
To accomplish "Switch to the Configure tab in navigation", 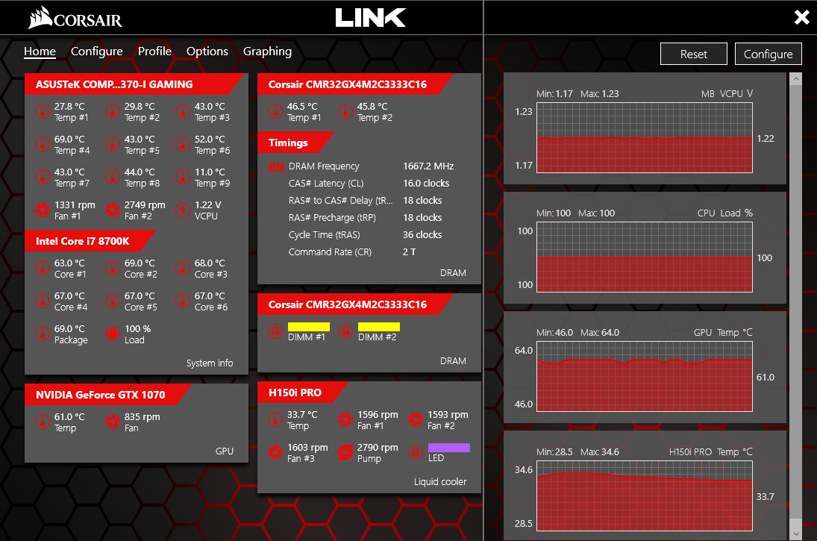I will coord(97,51).
